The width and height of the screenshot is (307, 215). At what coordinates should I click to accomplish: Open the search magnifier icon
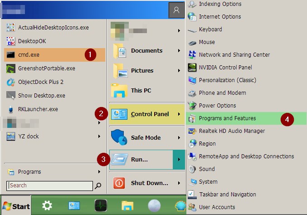[98, 186]
